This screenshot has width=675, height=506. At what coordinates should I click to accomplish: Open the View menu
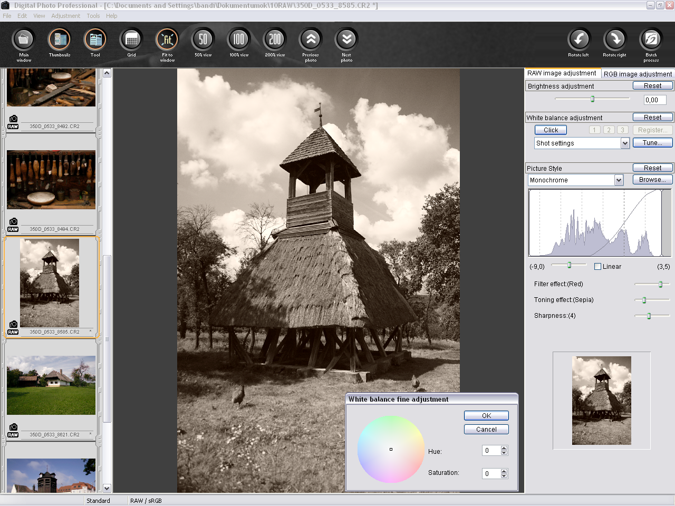[39, 16]
